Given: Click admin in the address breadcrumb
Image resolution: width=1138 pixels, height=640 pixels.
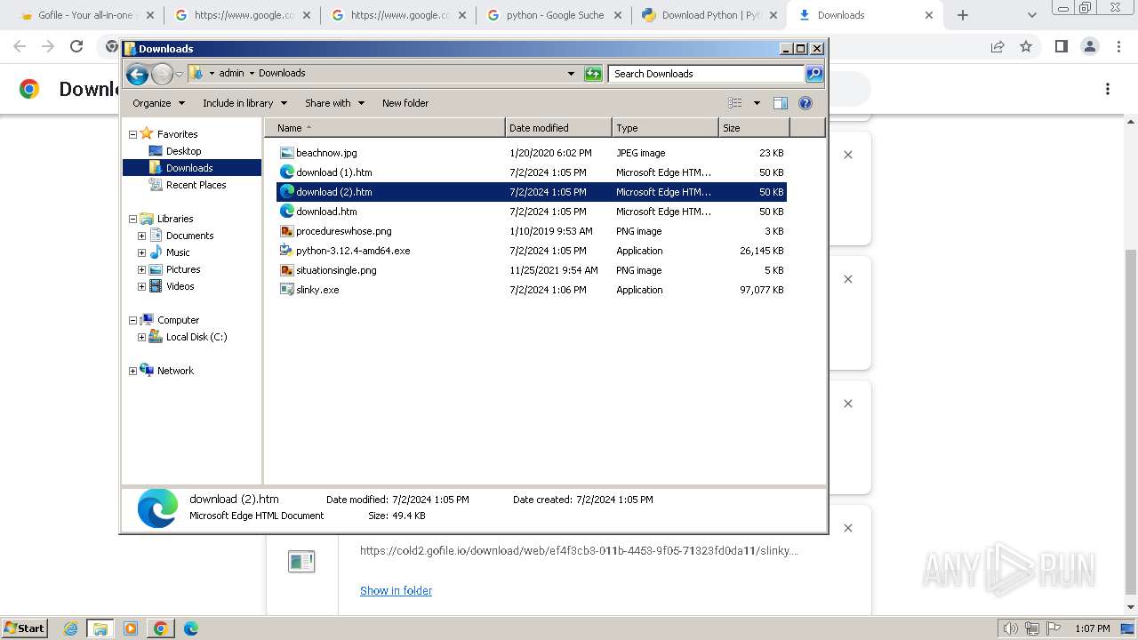Looking at the screenshot, I should click(231, 73).
